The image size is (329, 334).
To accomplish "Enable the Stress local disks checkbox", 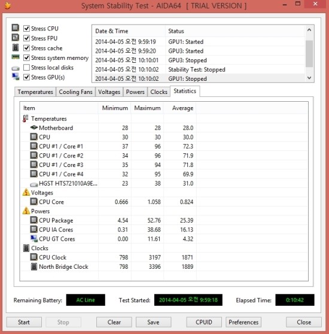I will pyautogui.click(x=26, y=67).
